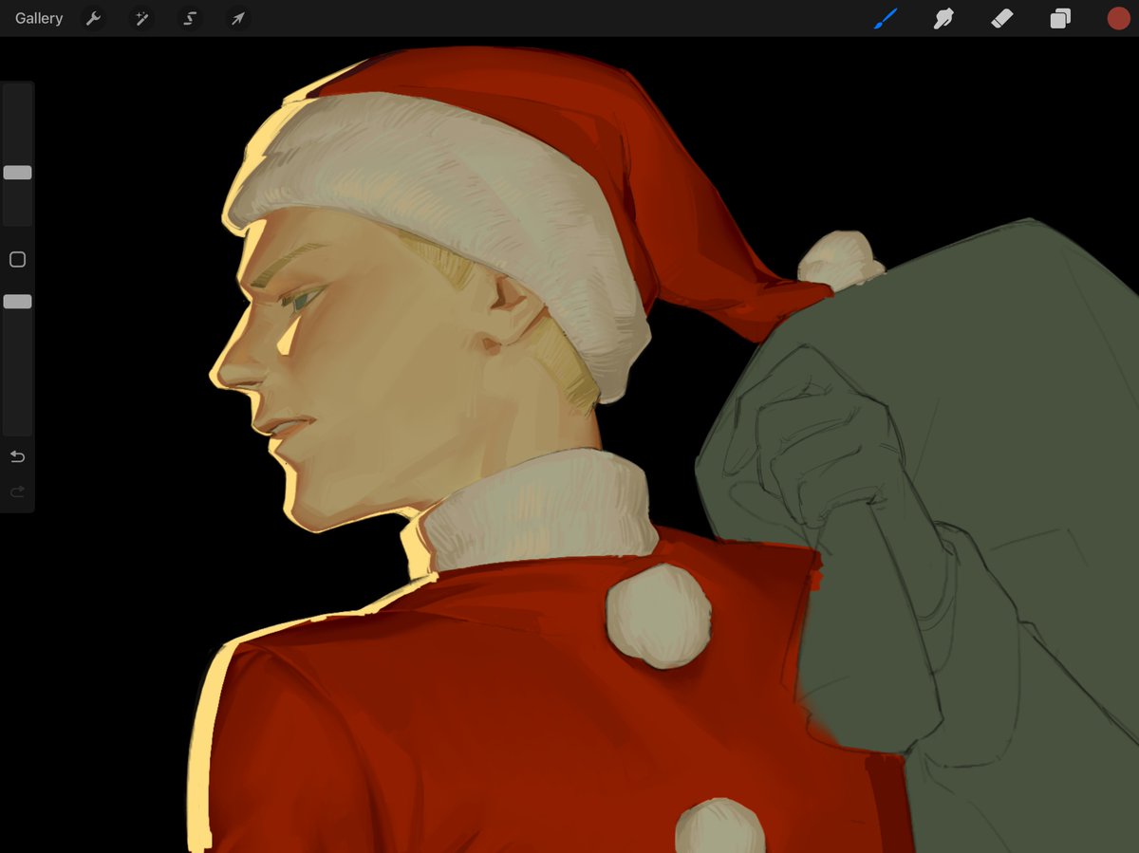Open the red active color swatch
1139x853 pixels.
[x=1119, y=18]
